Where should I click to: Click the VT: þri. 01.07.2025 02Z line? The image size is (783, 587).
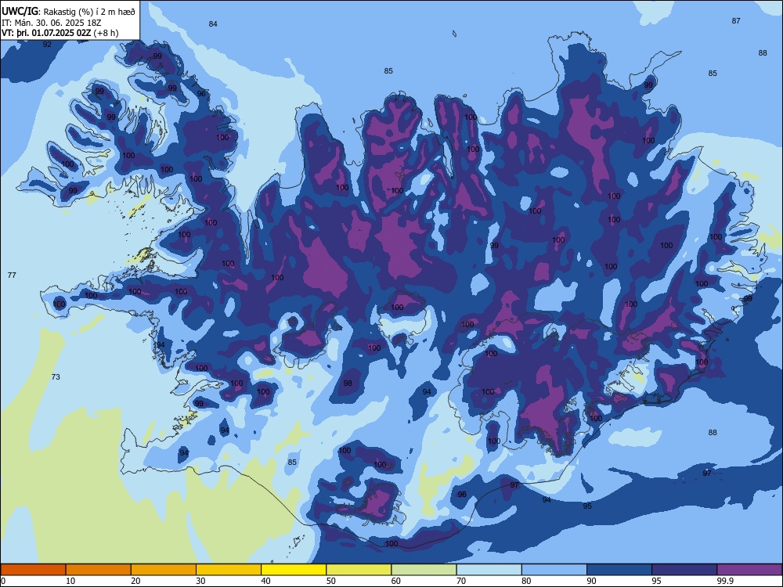click(x=46, y=33)
